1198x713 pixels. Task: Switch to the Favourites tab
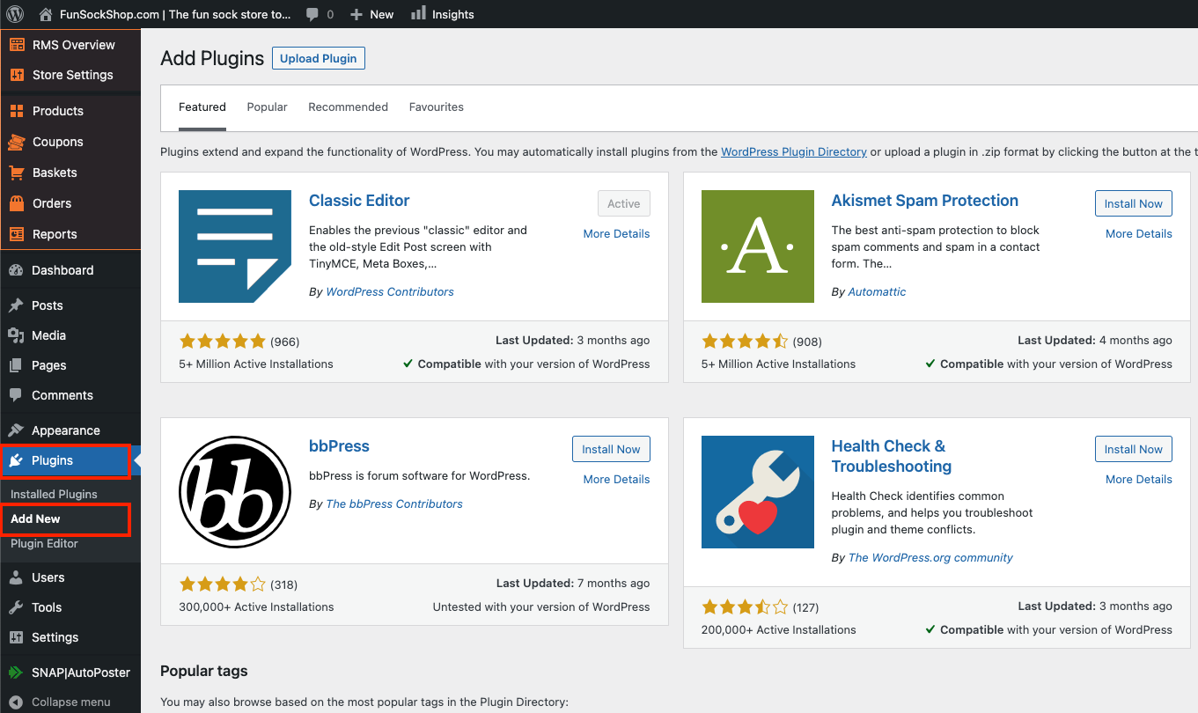(x=437, y=107)
